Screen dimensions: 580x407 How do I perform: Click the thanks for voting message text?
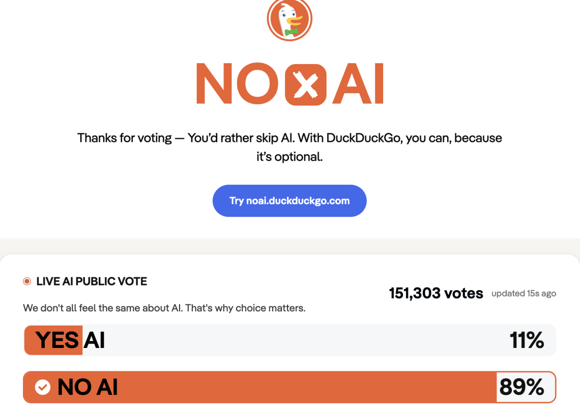(289, 147)
